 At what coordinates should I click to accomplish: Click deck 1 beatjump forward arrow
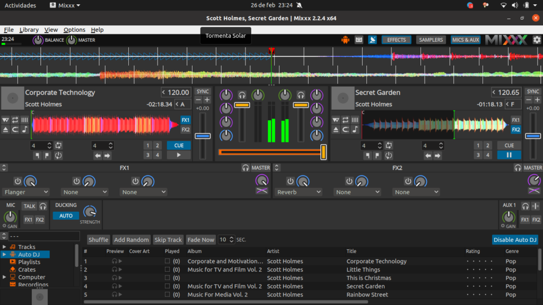tap(107, 156)
